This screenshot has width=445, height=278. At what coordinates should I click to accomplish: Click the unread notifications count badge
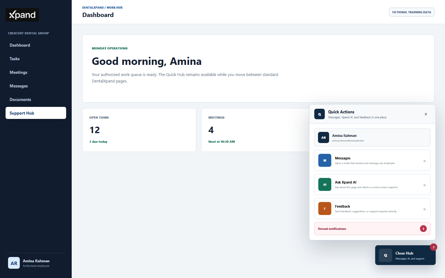click(x=423, y=229)
